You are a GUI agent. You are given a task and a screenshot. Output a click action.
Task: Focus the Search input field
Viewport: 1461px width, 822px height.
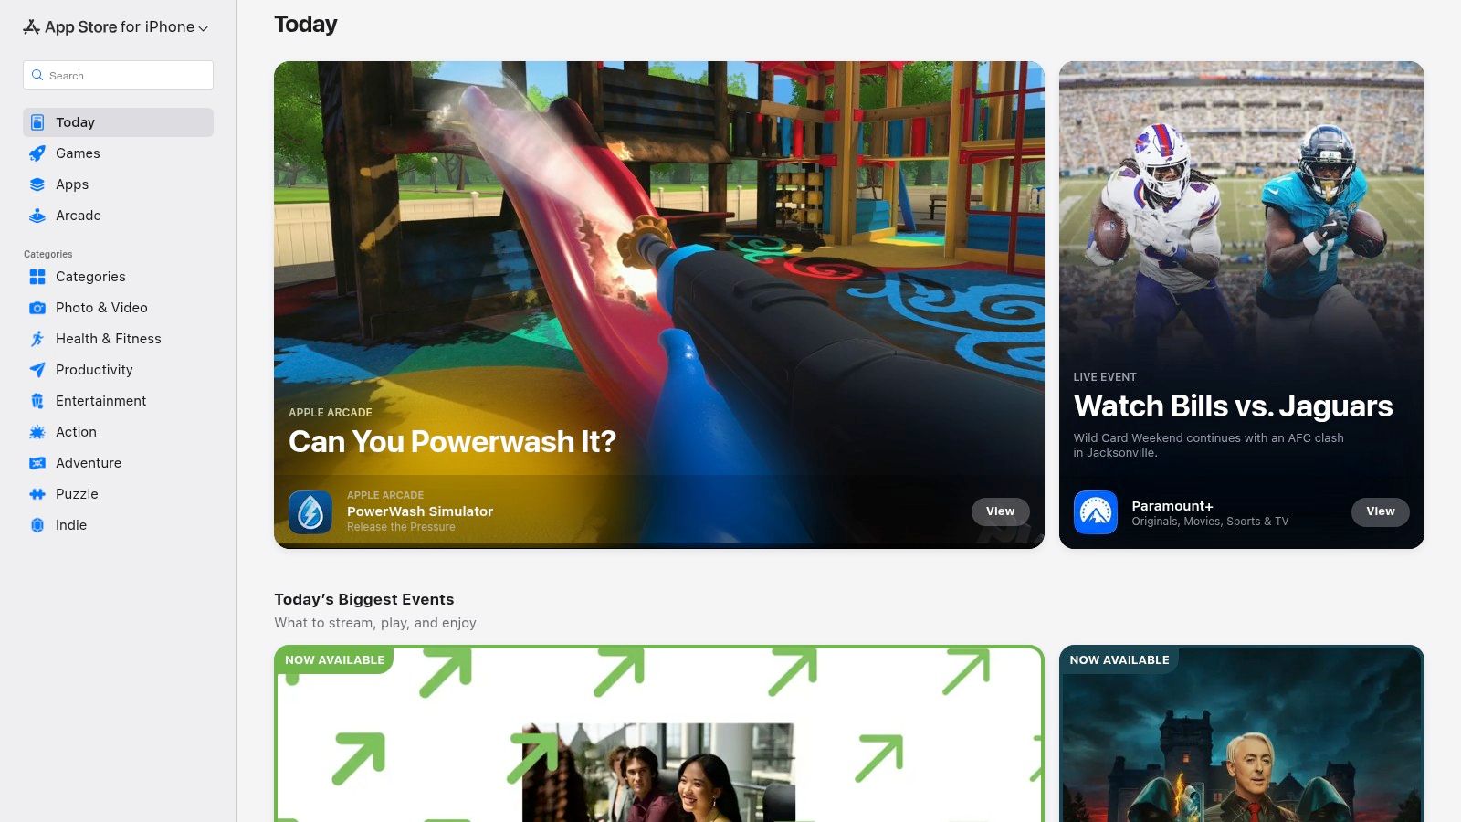pyautogui.click(x=118, y=75)
